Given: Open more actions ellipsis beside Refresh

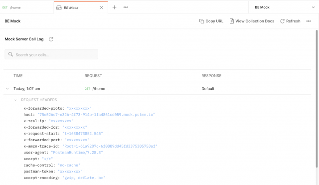Looking at the screenshot, I should (309, 21).
